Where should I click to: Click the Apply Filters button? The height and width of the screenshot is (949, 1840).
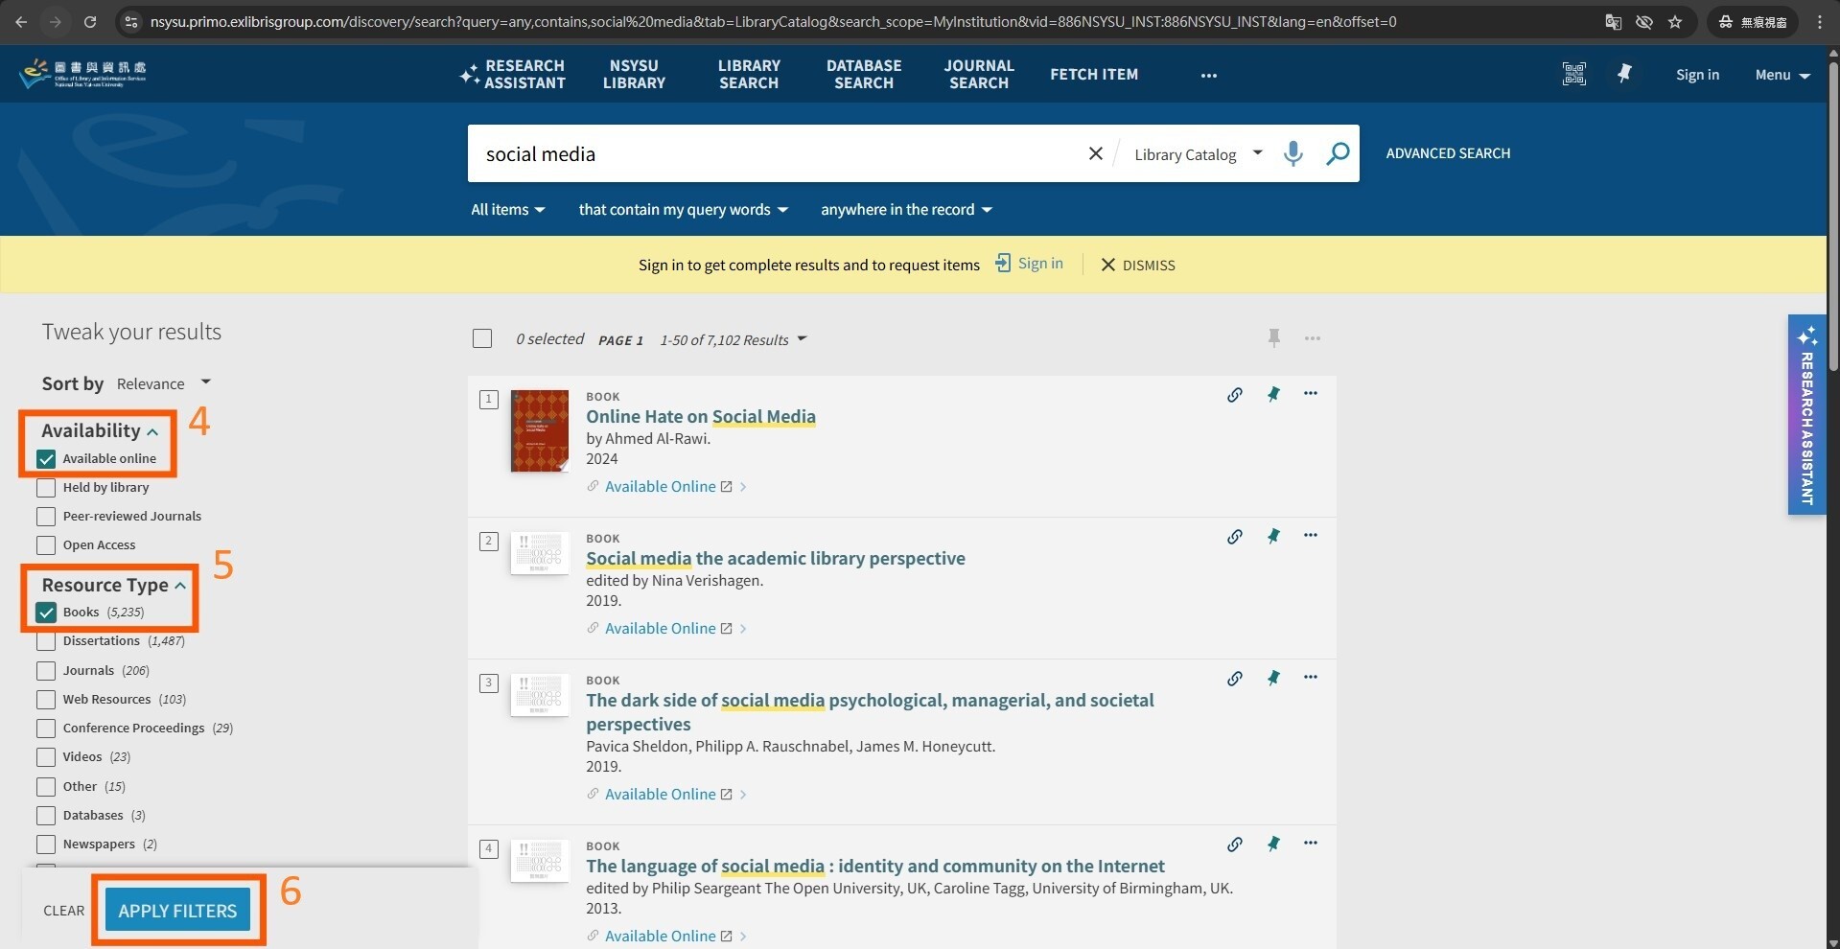tap(177, 911)
